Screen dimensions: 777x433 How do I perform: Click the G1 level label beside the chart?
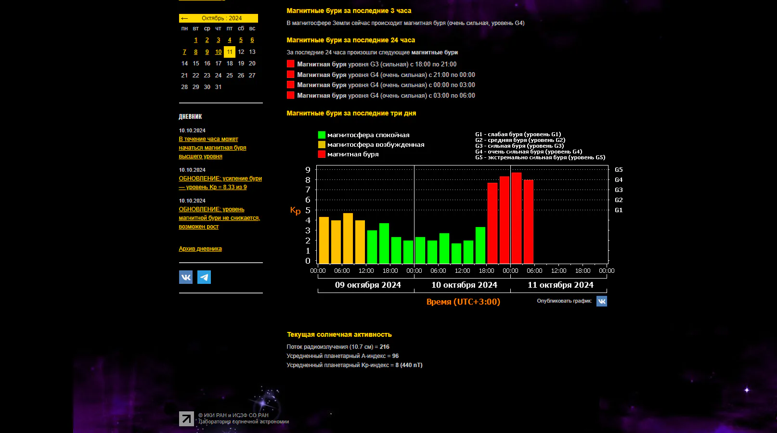tap(619, 210)
